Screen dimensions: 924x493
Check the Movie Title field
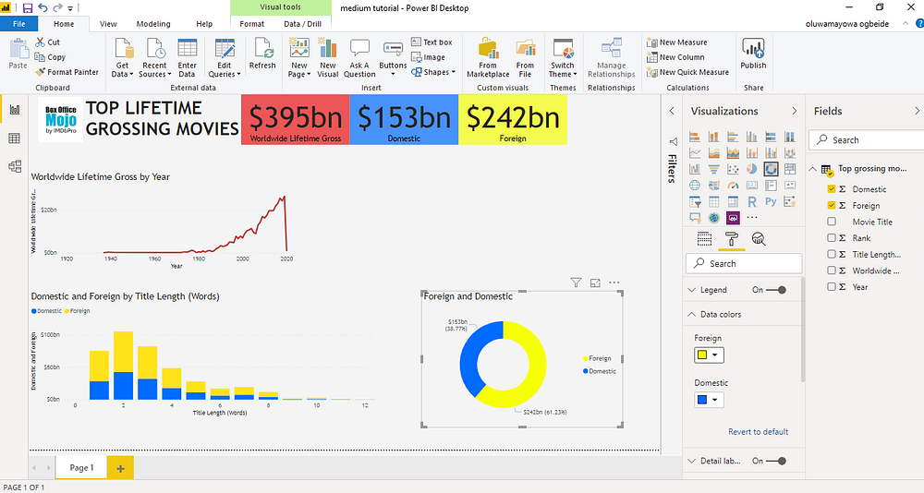832,222
